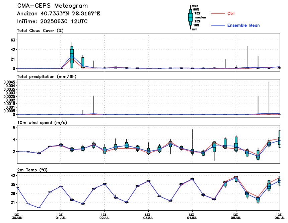
Task: Click the "Total Cloud Cover (%)" panel title
Action: [x=40, y=31]
